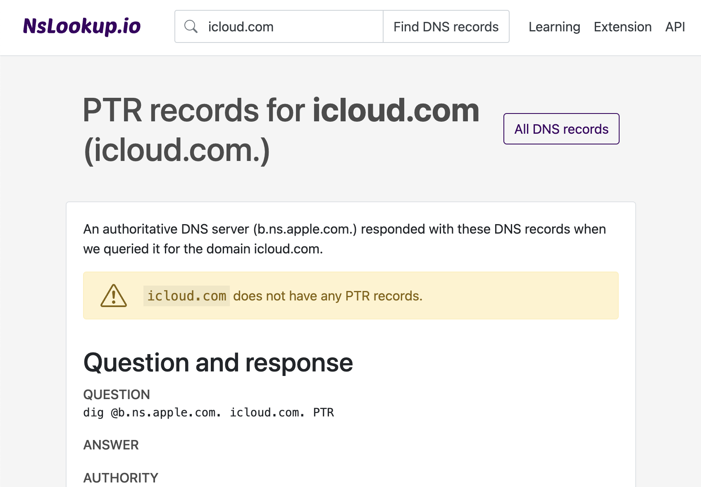This screenshot has width=701, height=487.
Task: Click the AUTHORITY section label
Action: (120, 478)
